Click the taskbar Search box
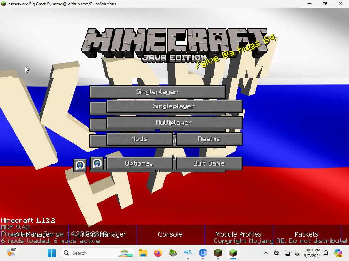The image size is (349, 261). [x=97, y=253]
